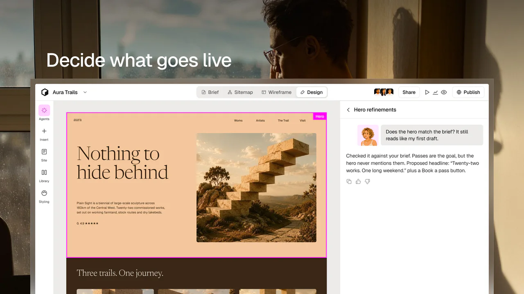The width and height of the screenshot is (524, 294).
Task: Click the Works nav link
Action: pos(238,120)
